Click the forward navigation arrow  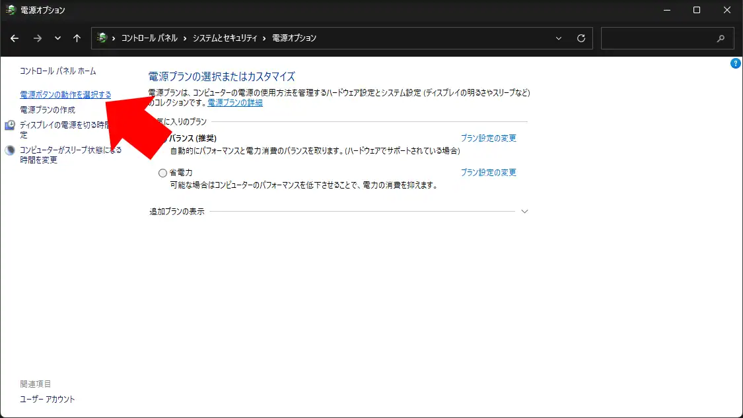point(37,38)
